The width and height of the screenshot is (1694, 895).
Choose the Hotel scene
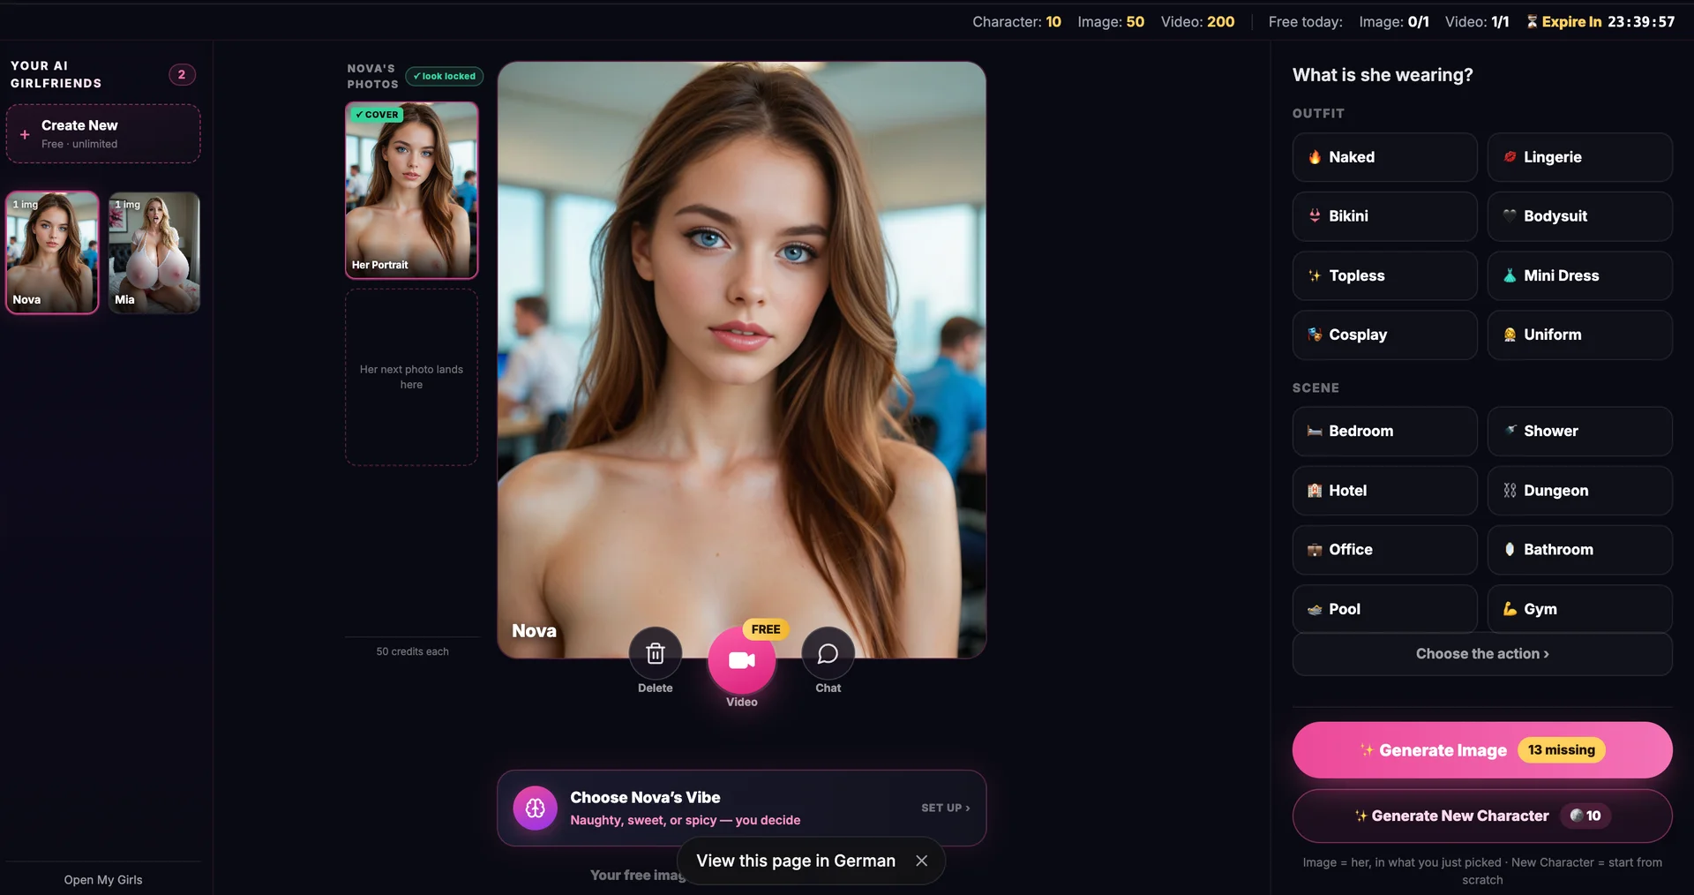tap(1384, 490)
